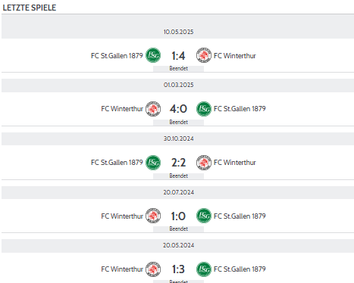Screen dimensions: 354x283
Task: Click FC Winterthur crest in 20.07.2024 match
Action: coord(153,216)
